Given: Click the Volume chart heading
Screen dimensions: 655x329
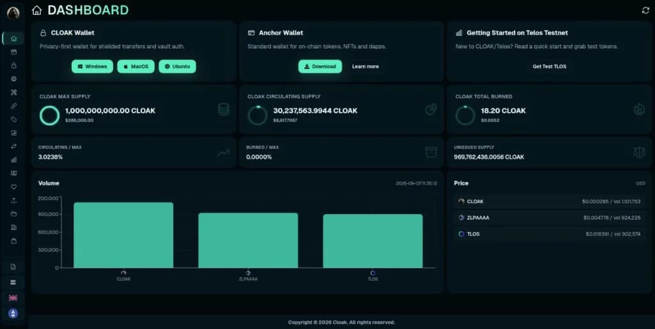Looking at the screenshot, I should pyautogui.click(x=49, y=183).
